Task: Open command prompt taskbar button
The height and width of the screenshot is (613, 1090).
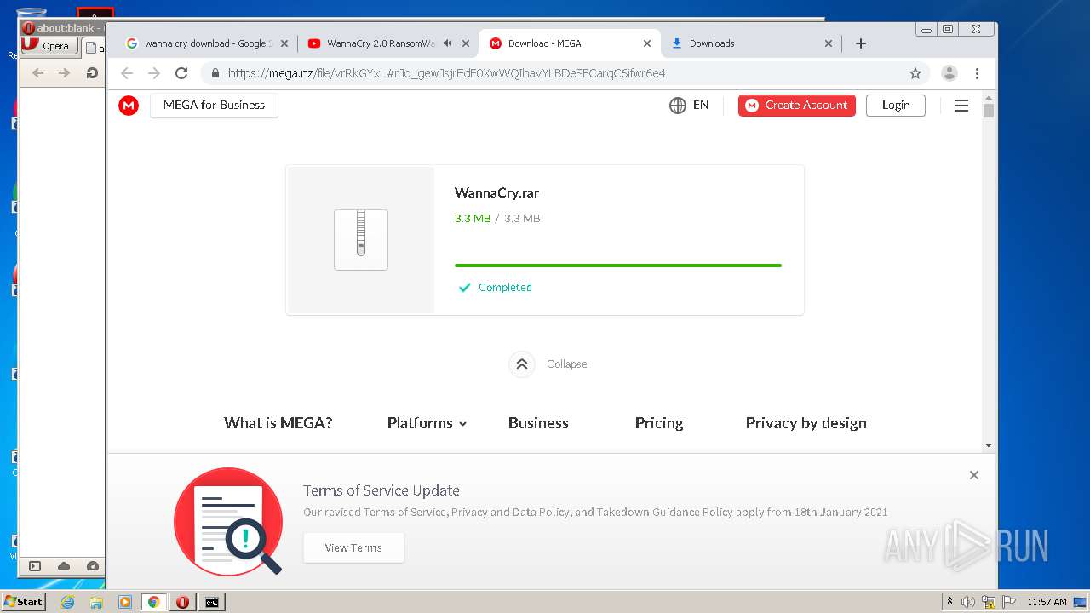Action: pyautogui.click(x=211, y=602)
